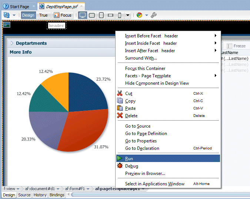This screenshot has height=199, width=250.
Task: Open the screen size dropdown arrow
Action: click(x=128, y=15)
